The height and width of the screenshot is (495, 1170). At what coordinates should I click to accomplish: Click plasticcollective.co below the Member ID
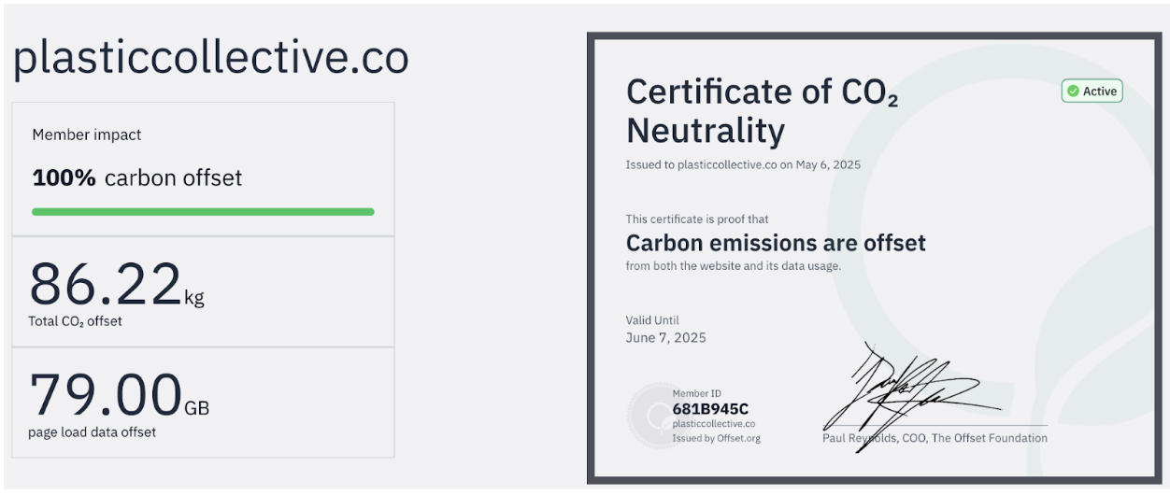pos(713,424)
